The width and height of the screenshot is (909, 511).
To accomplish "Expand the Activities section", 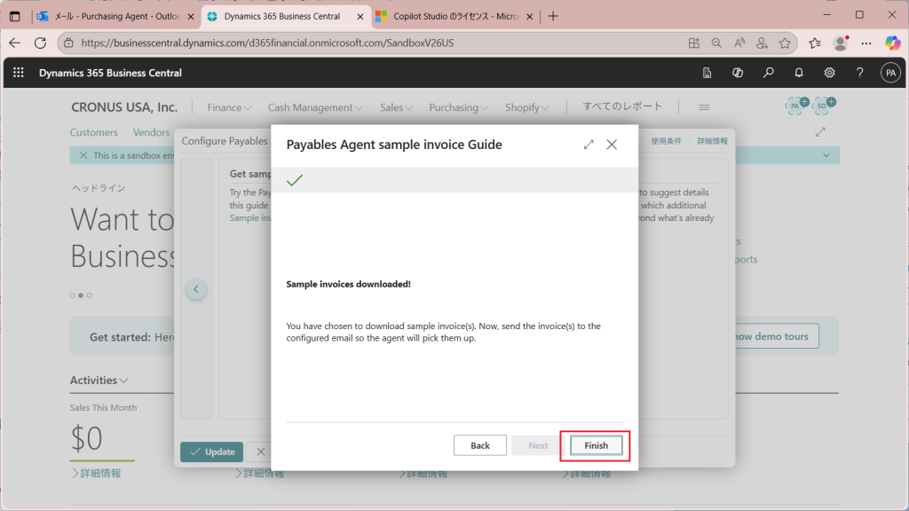I will coord(99,380).
